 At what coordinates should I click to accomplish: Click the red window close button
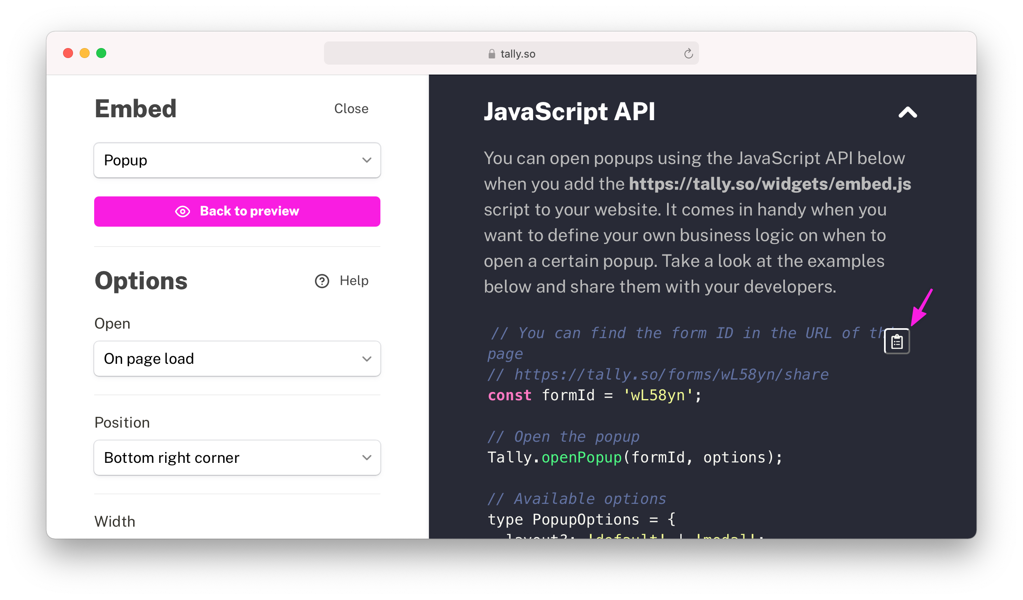pyautogui.click(x=68, y=53)
